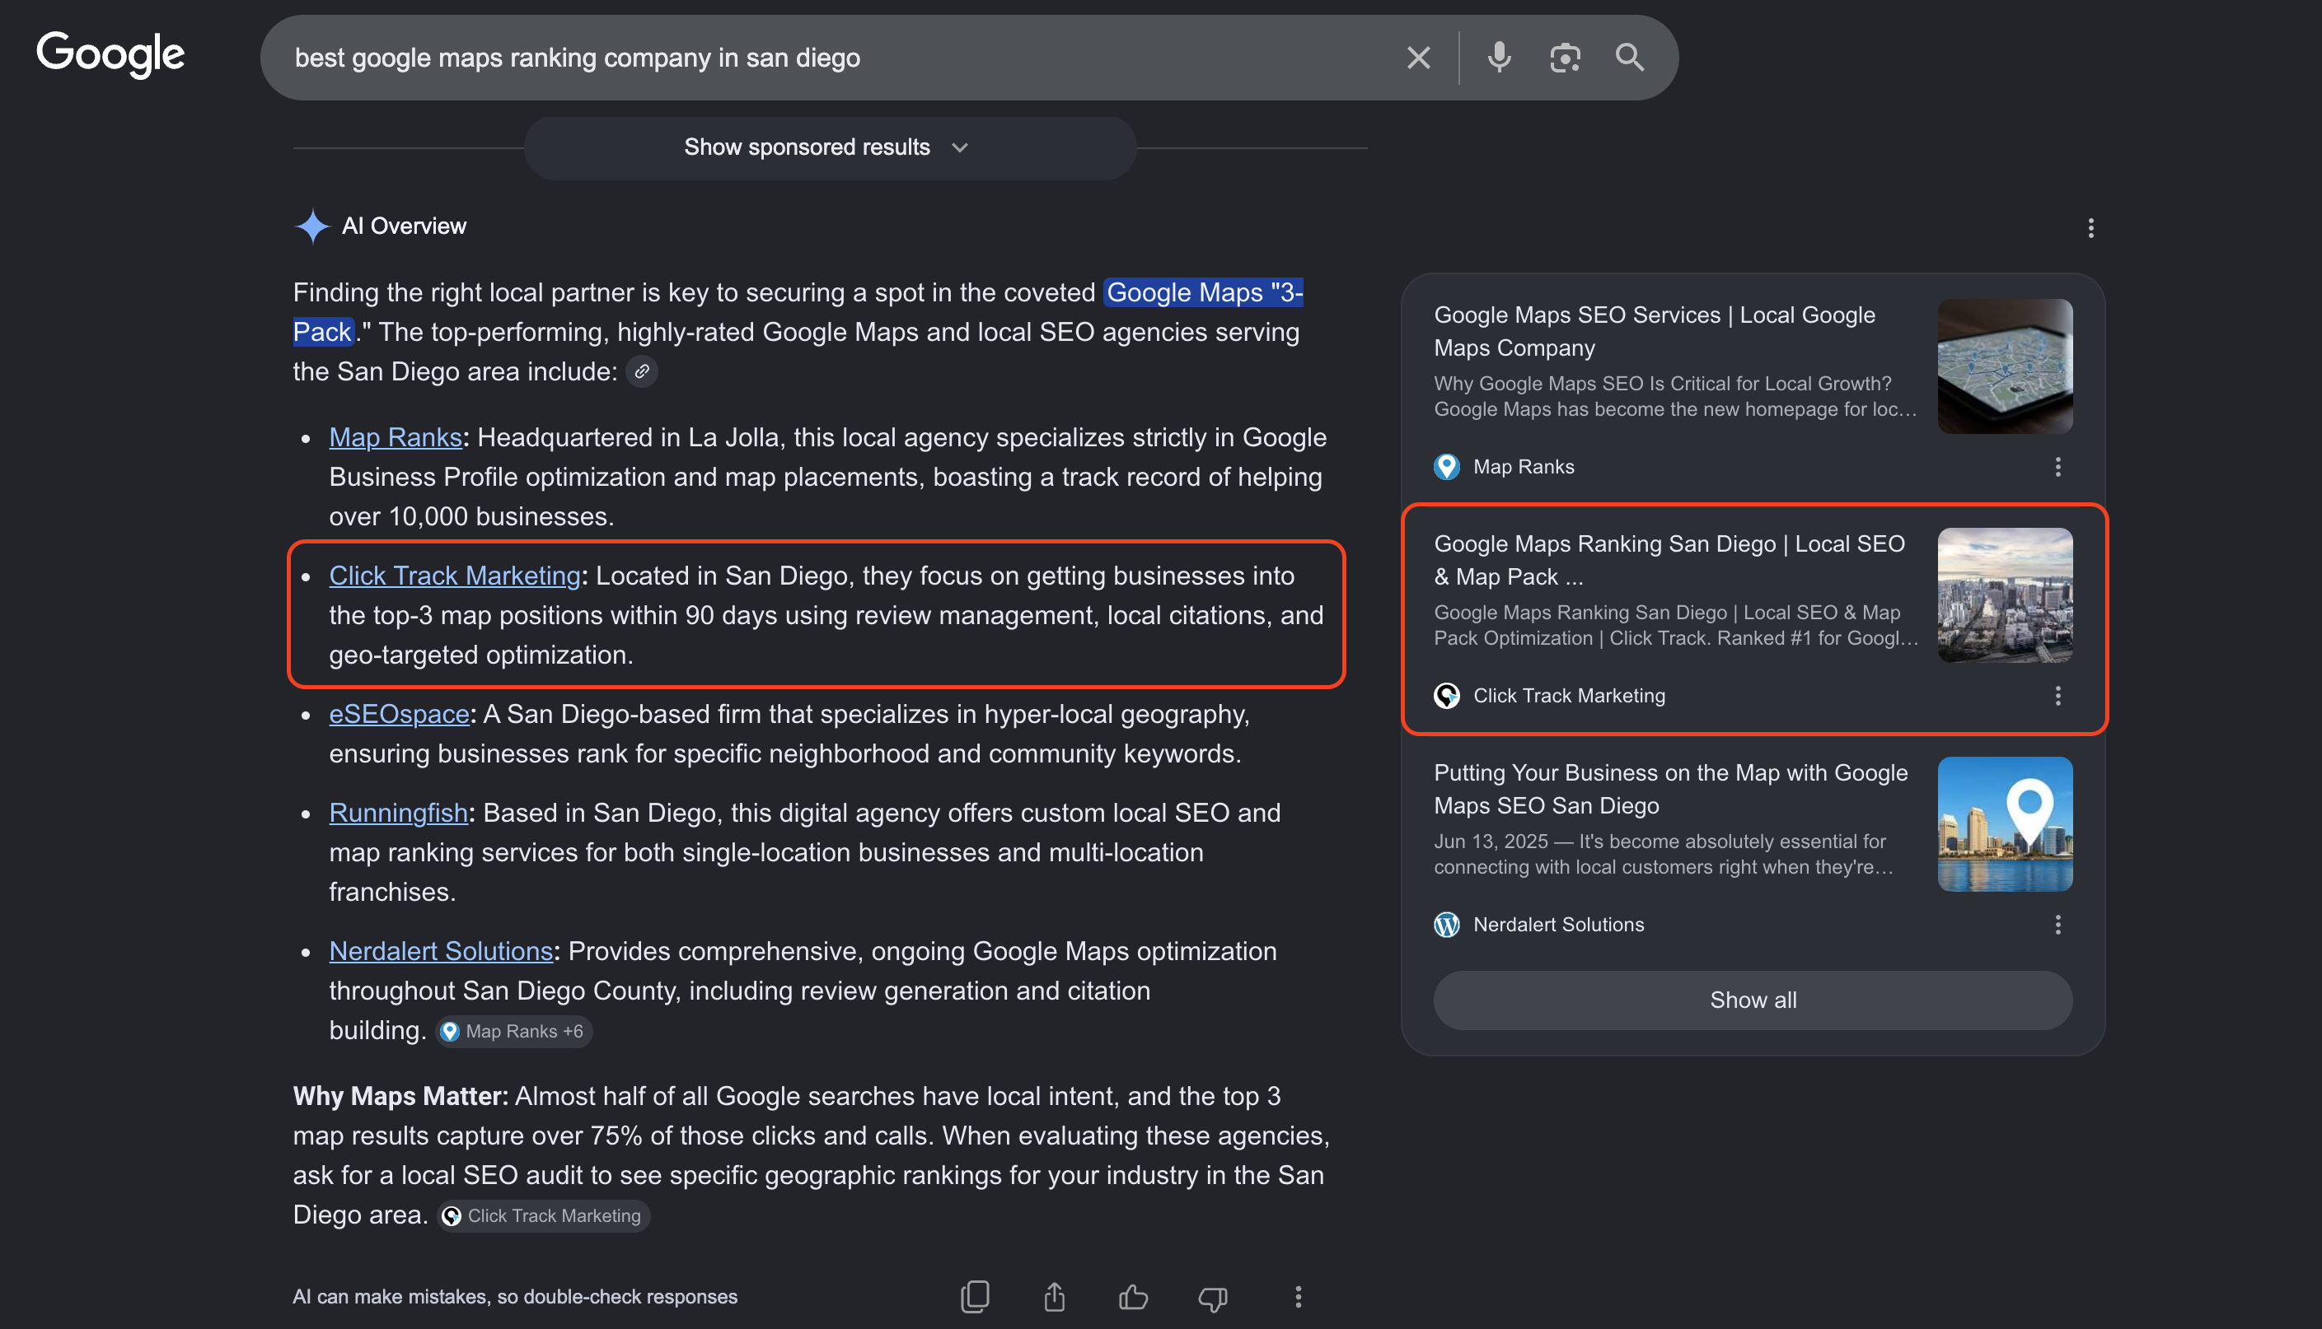Open the Map Ranks link

pos(396,437)
